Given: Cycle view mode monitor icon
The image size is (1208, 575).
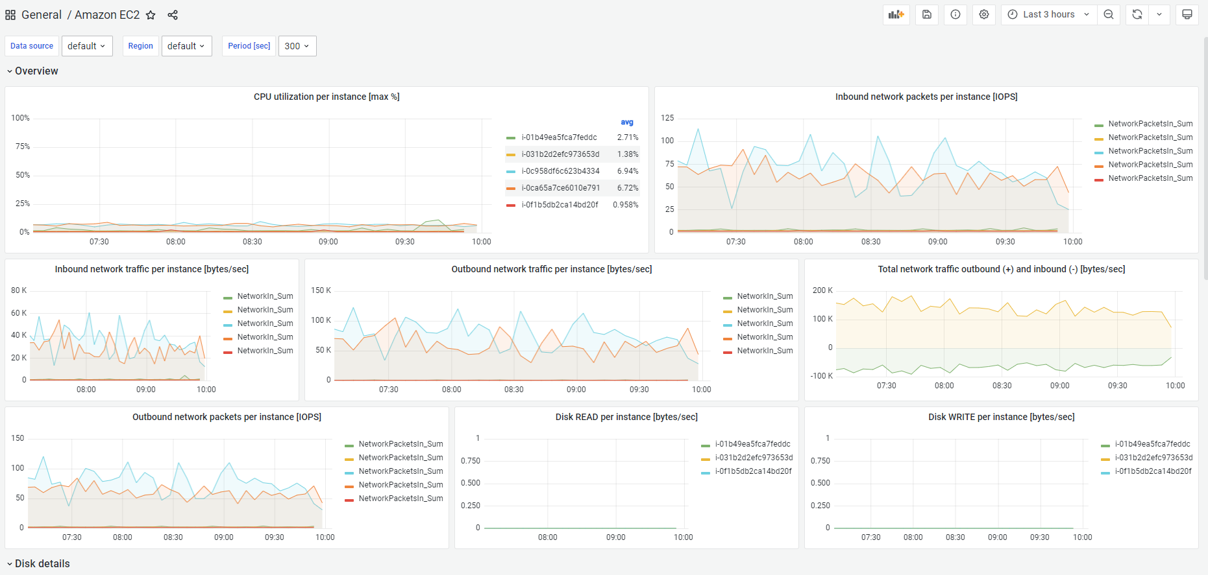Looking at the screenshot, I should 1187,14.
